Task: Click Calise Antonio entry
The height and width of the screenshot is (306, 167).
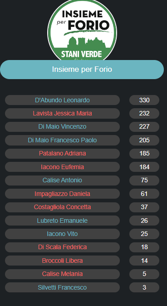Action: coord(62,180)
